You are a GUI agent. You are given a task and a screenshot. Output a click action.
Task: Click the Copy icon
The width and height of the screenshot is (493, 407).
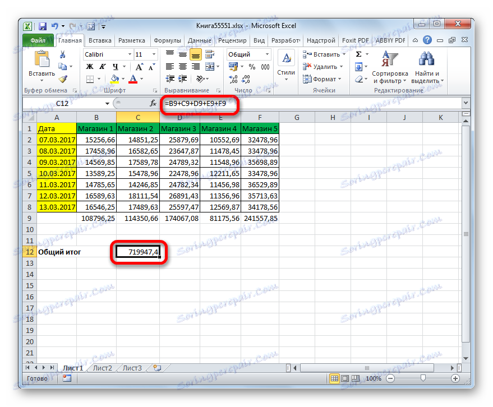63,66
